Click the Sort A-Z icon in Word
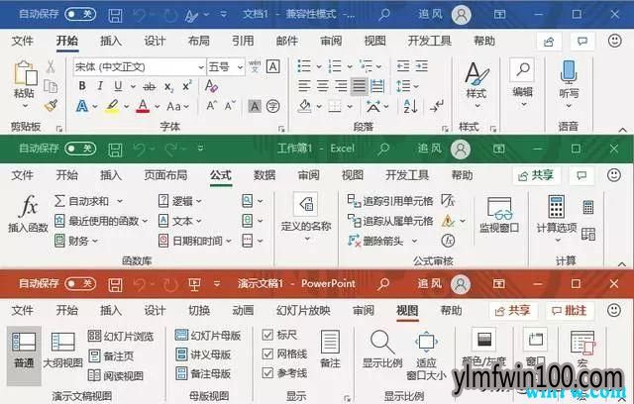This screenshot has height=404, width=634. click(x=410, y=107)
